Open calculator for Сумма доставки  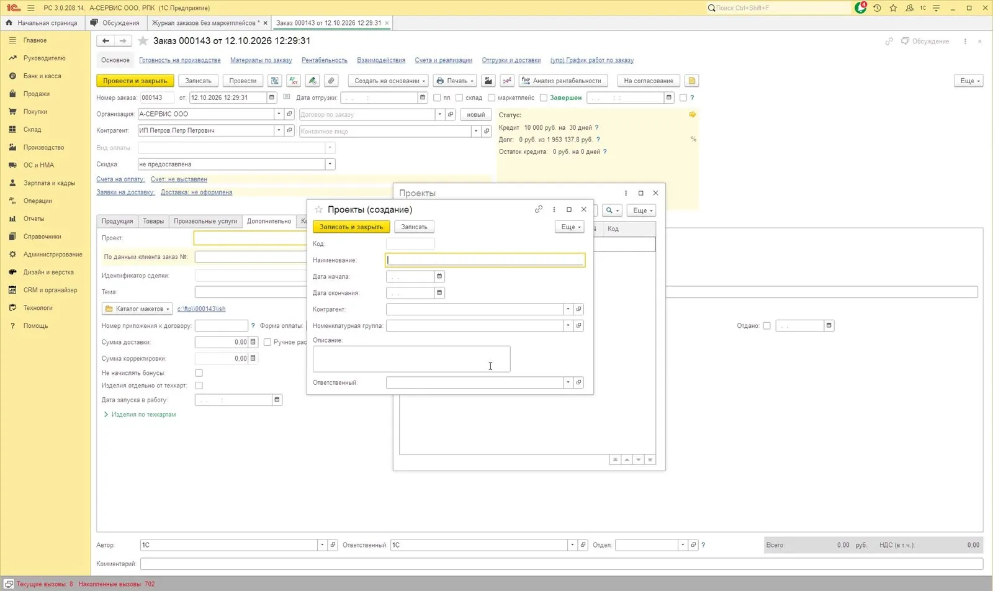[x=253, y=342]
